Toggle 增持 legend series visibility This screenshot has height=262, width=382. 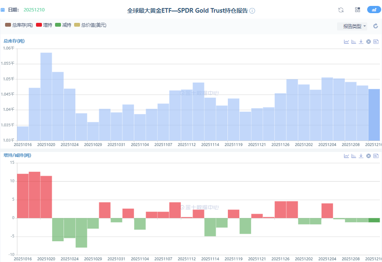click(44, 25)
